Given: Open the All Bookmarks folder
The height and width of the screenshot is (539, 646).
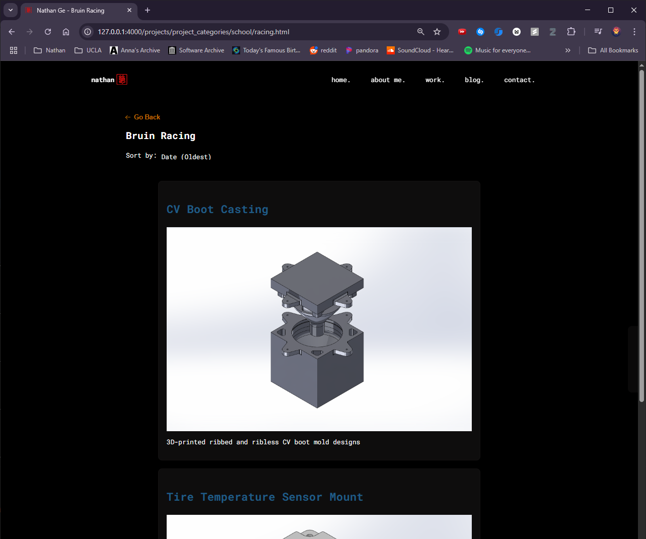Looking at the screenshot, I should click(613, 50).
